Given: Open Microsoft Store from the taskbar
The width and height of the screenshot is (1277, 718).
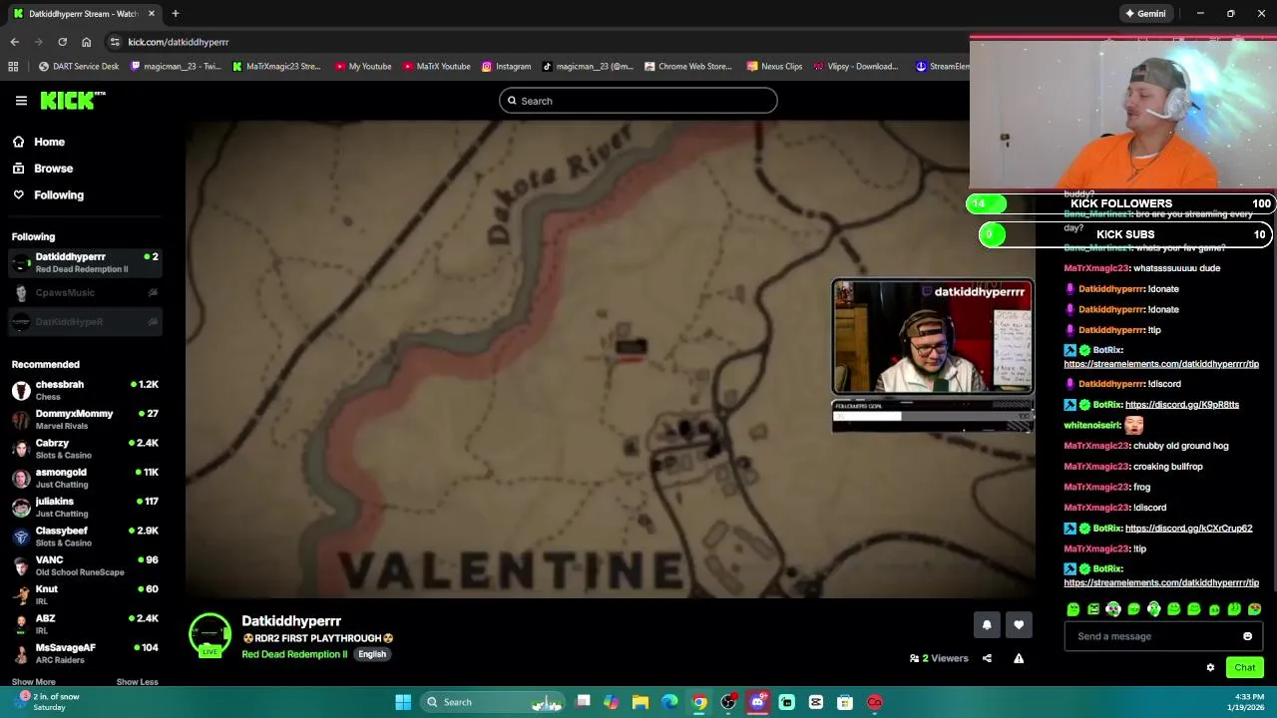Looking at the screenshot, I should (845, 702).
